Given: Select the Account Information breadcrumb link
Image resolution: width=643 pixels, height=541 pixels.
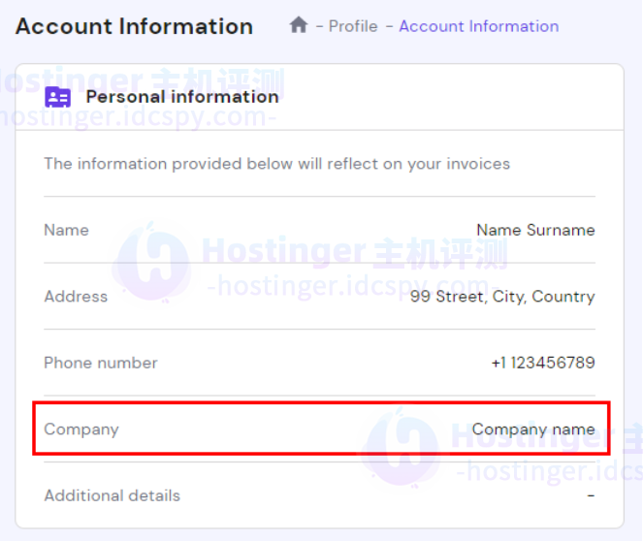Looking at the screenshot, I should click(x=478, y=26).
